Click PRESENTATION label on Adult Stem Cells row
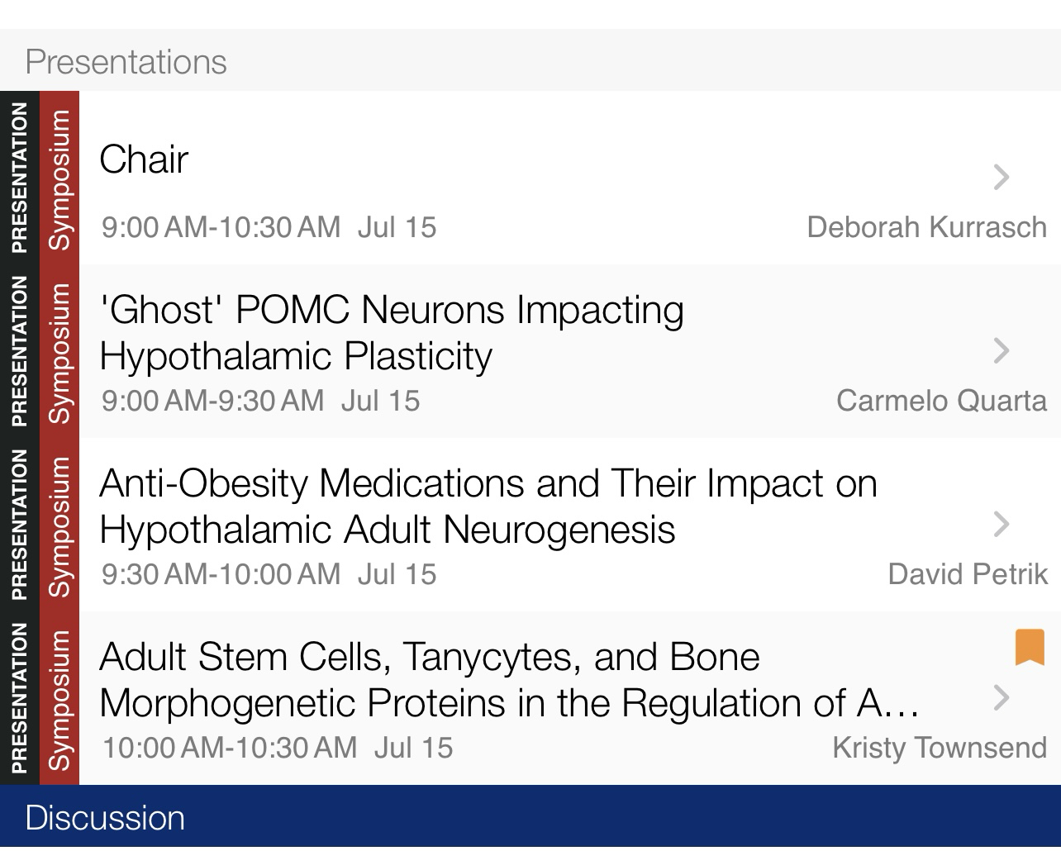The image size is (1061, 851). (19, 699)
